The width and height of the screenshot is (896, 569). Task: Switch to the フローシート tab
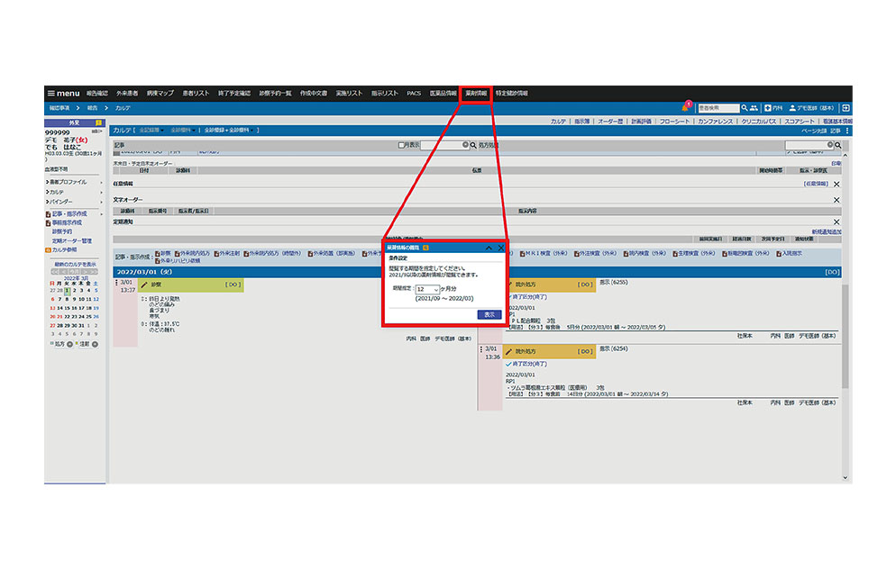pyautogui.click(x=674, y=121)
